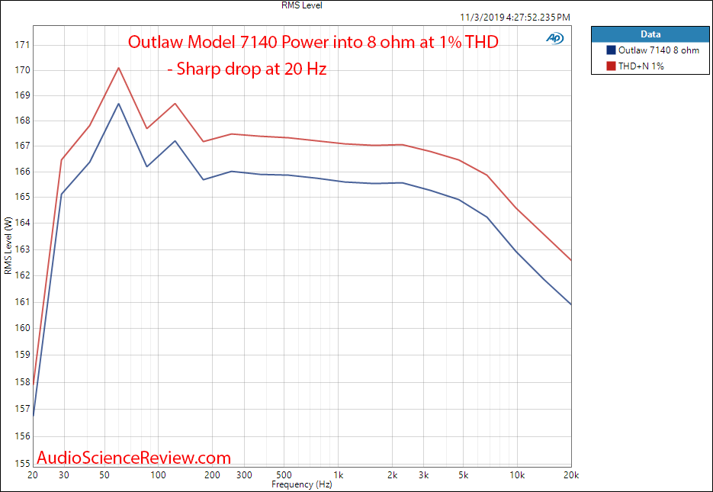
Task: Click the 5k tick on frequency axis
Action: [x=463, y=475]
